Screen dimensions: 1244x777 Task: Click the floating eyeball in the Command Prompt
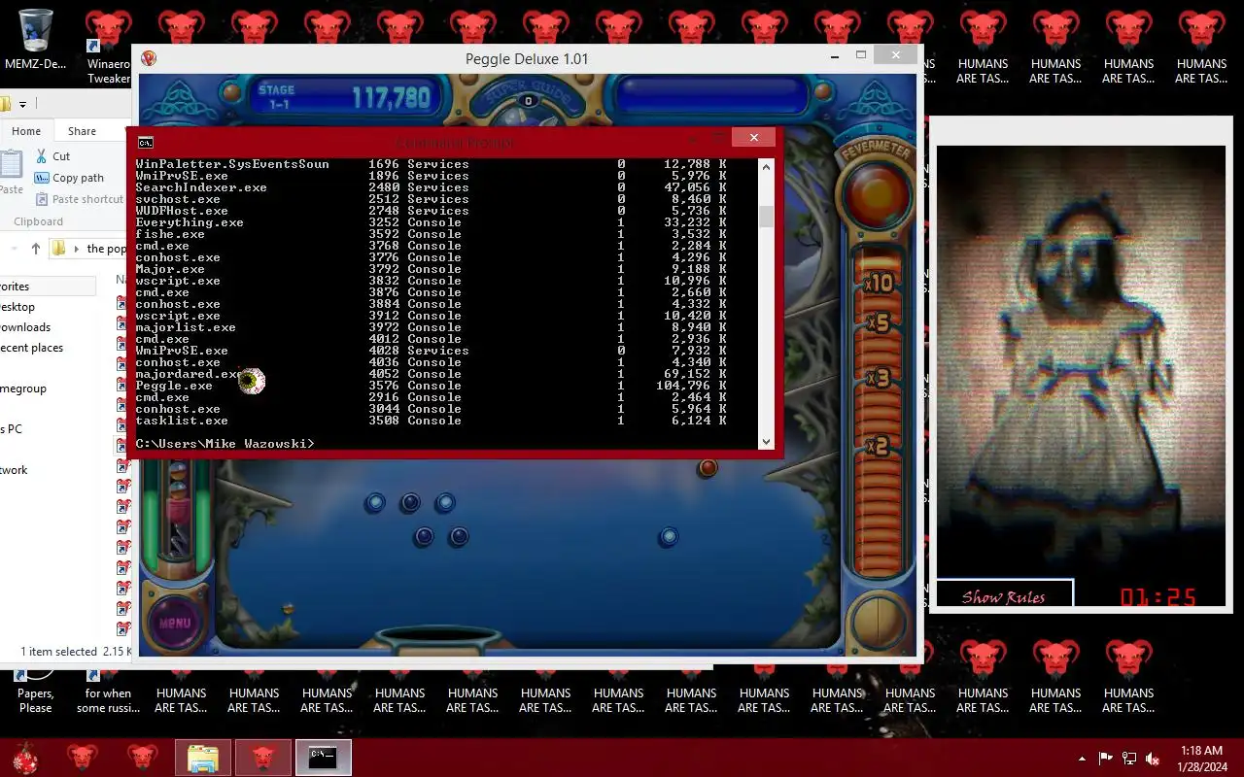(x=252, y=381)
